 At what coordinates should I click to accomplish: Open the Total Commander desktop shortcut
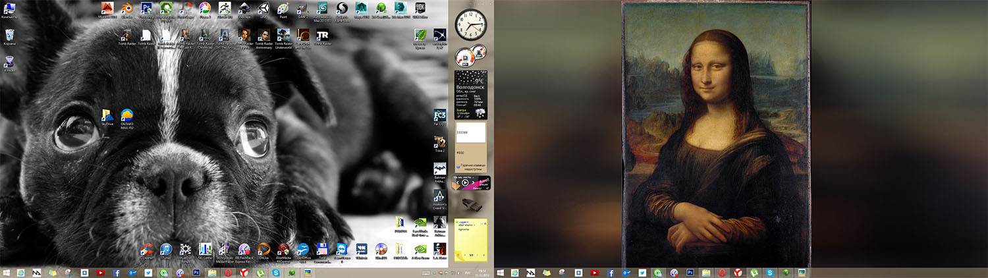point(323,252)
